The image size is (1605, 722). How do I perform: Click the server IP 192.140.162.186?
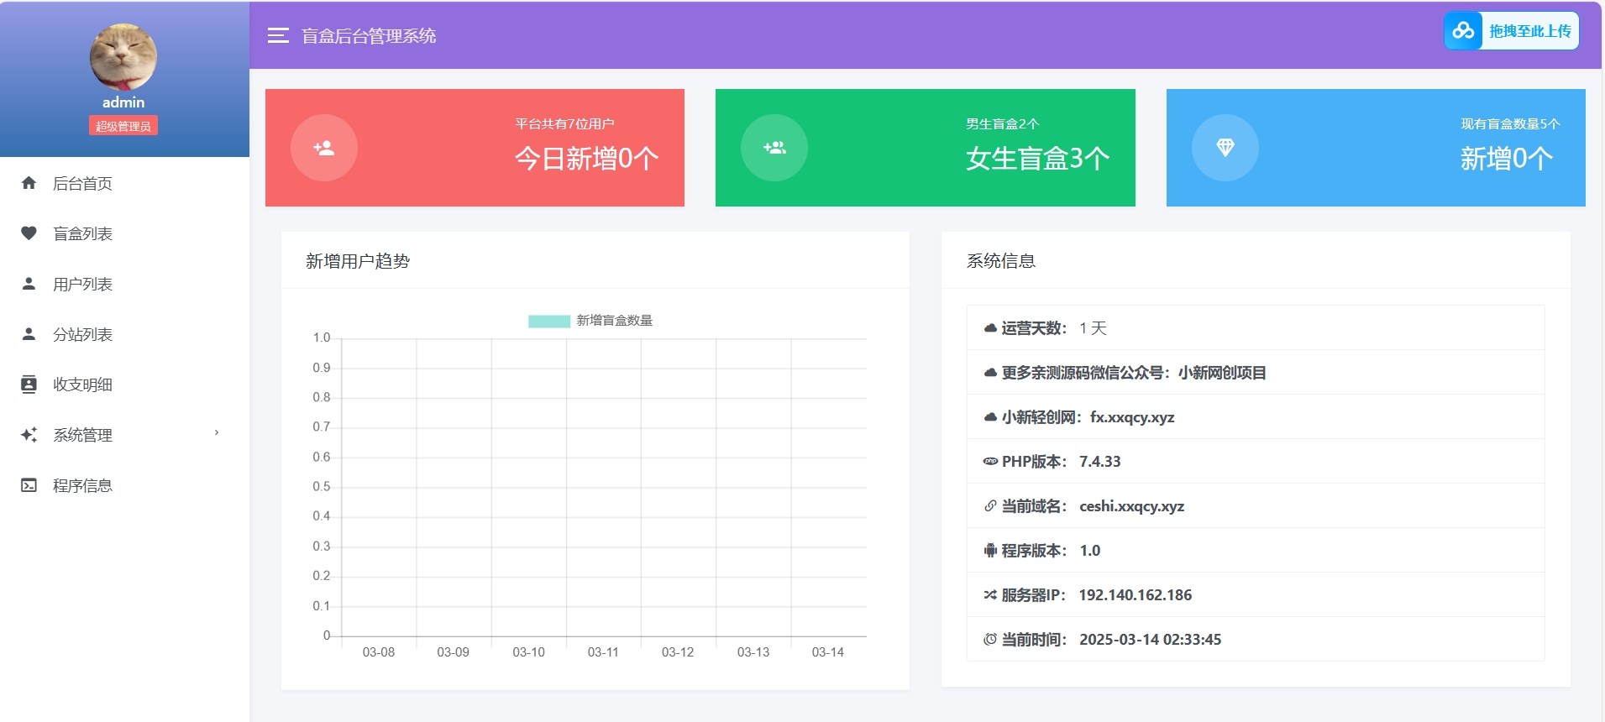tap(1136, 595)
